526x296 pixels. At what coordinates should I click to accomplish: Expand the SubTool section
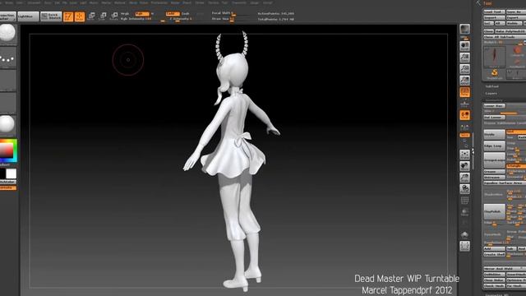pyautogui.click(x=492, y=86)
